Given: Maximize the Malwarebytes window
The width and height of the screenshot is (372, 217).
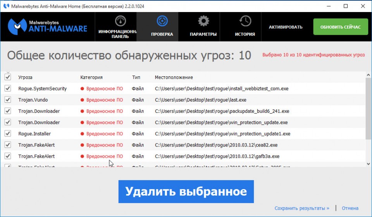Looking at the screenshot, I should [346, 6].
